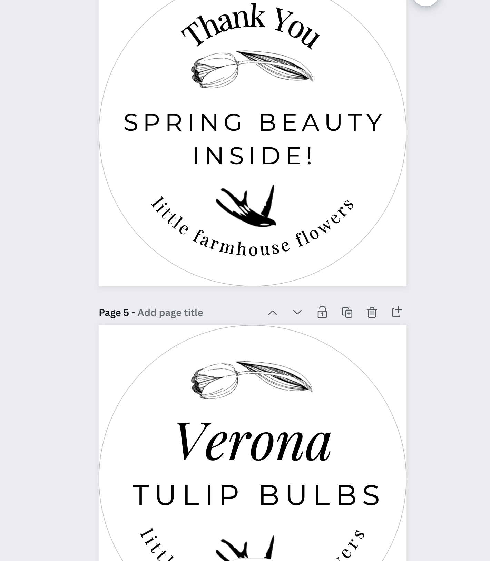The image size is (490, 561).
Task: Select the INSIDE! text line
Action: [x=253, y=156]
